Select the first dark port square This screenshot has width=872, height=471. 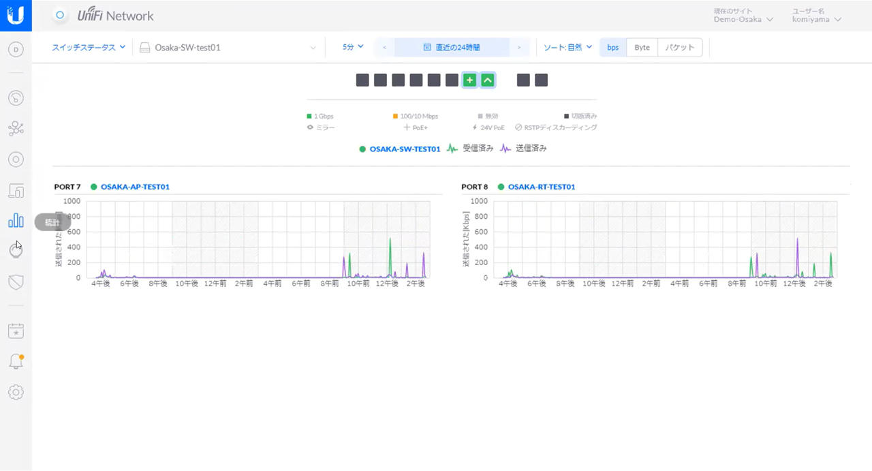(362, 80)
